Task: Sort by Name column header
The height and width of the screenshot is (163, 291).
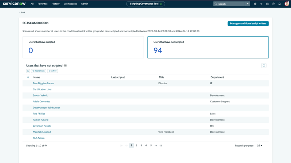Action: 37,77
